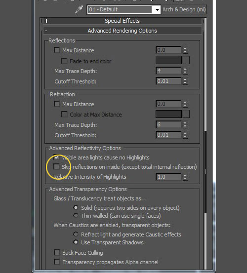
Task: Uncheck Visible area lights cause no Highlights
Action: tap(56, 157)
